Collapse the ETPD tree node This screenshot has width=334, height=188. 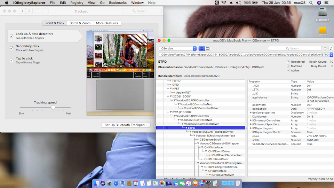point(186,128)
